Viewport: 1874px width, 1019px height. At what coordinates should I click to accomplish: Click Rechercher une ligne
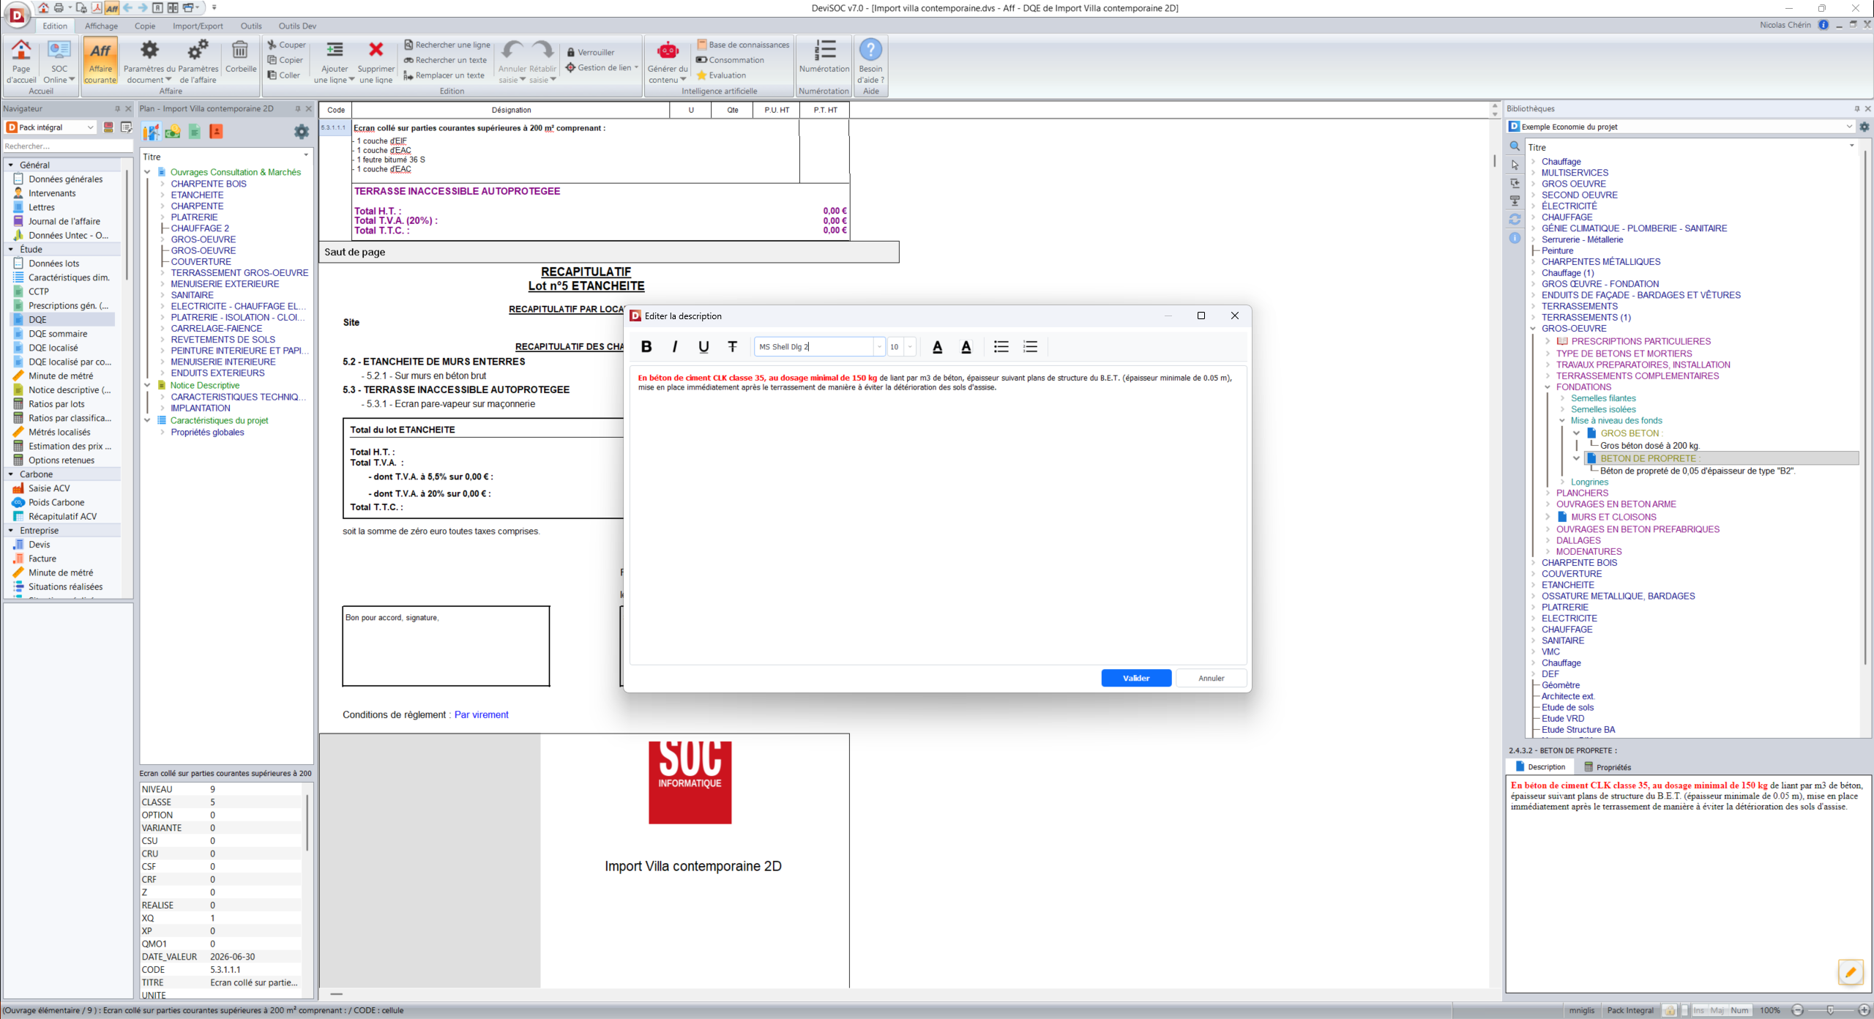pos(447,45)
